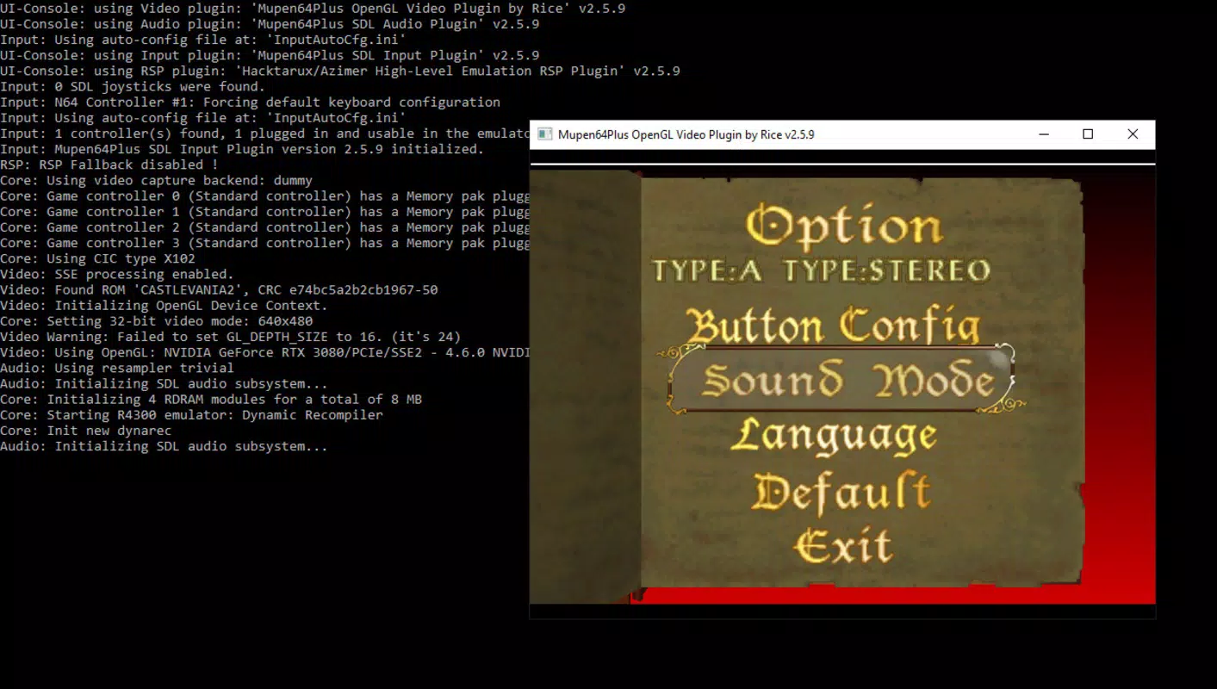Click the Mupen64Plus window app icon

click(x=544, y=134)
